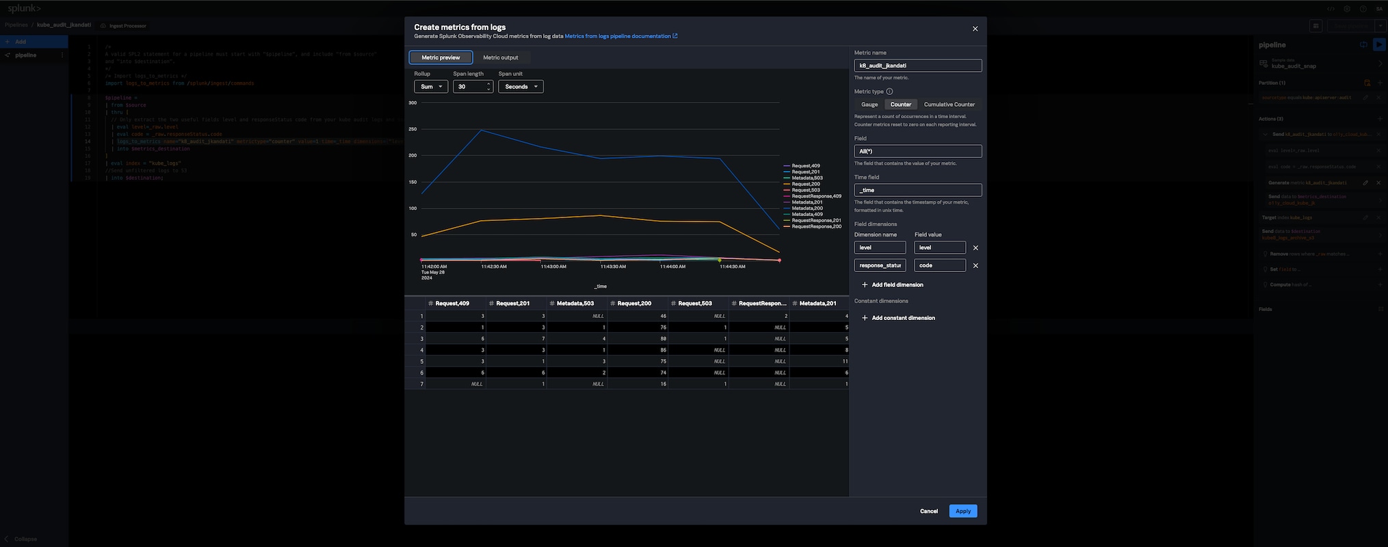Remove the level field dimension row

coord(975,248)
